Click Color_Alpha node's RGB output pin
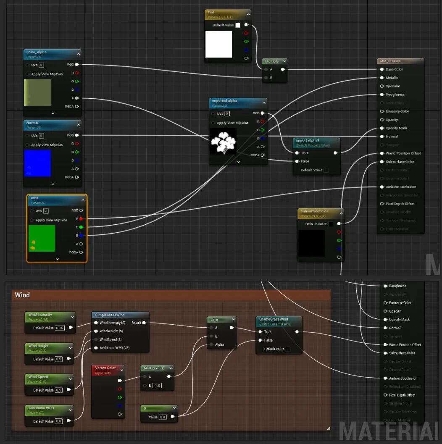This screenshot has height=444, width=442. coord(77,65)
